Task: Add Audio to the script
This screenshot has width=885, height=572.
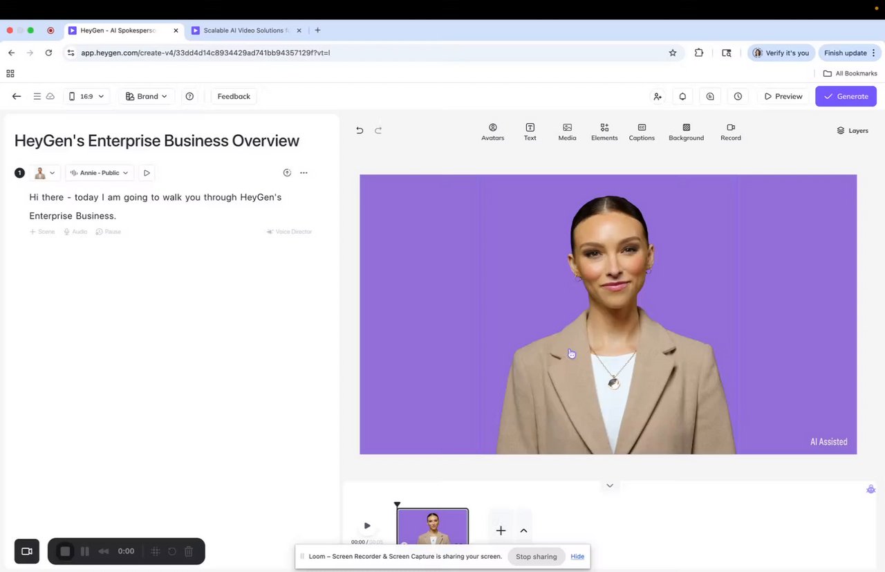Action: pyautogui.click(x=75, y=232)
